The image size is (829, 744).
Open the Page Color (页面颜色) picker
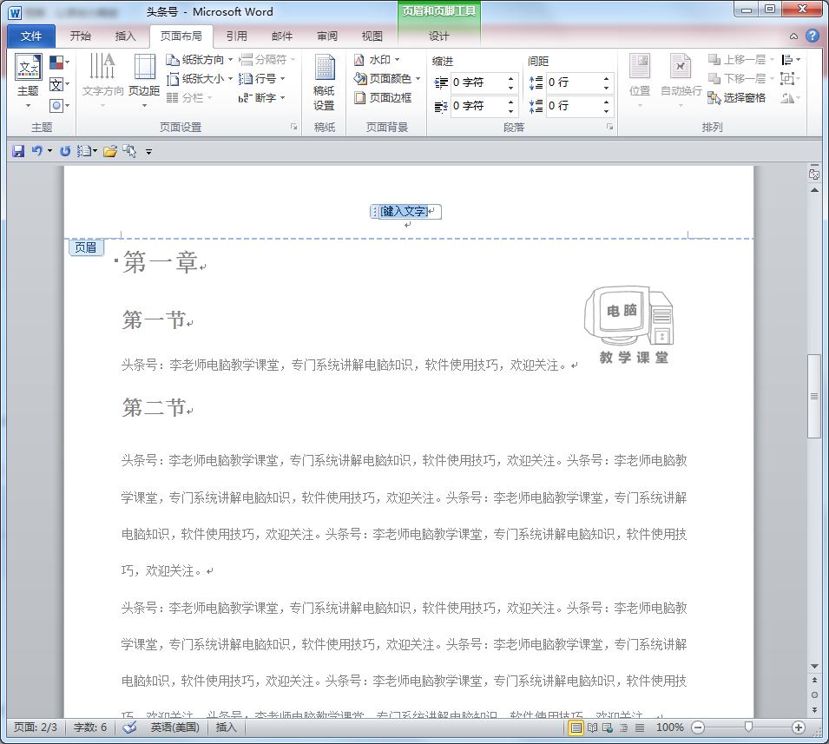click(x=386, y=79)
